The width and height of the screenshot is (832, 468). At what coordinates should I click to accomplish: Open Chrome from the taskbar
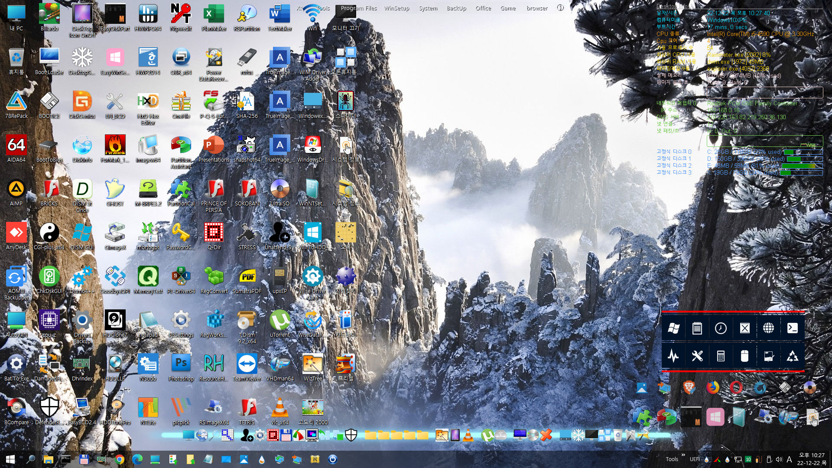click(x=120, y=459)
